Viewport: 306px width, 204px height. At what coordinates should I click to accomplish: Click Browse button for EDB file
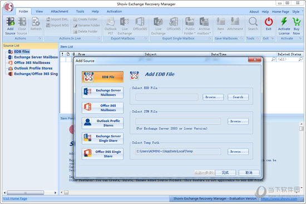click(x=213, y=97)
